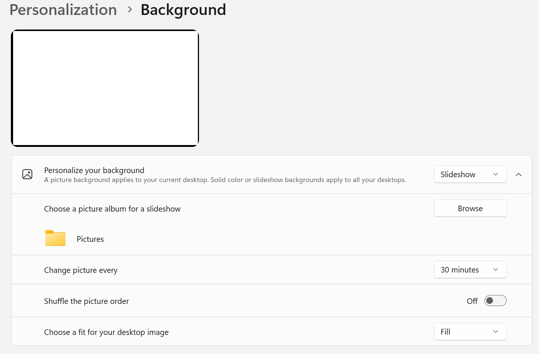Click the Choose a fit for your desktop image label
This screenshot has width=539, height=354.
(106, 332)
